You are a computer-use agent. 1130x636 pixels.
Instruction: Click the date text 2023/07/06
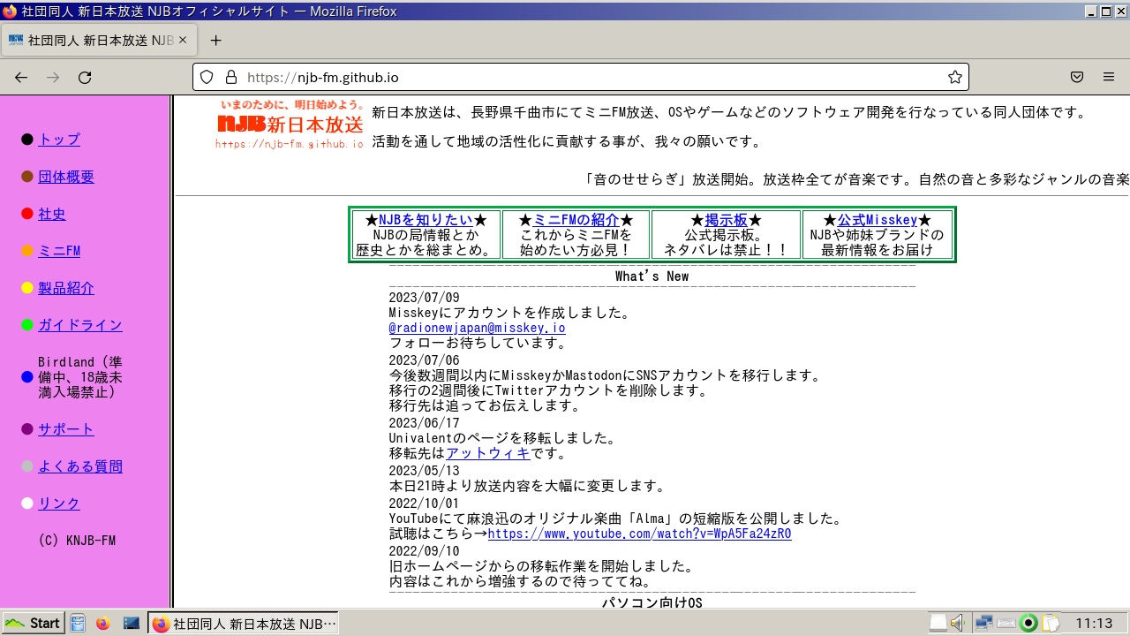point(425,360)
